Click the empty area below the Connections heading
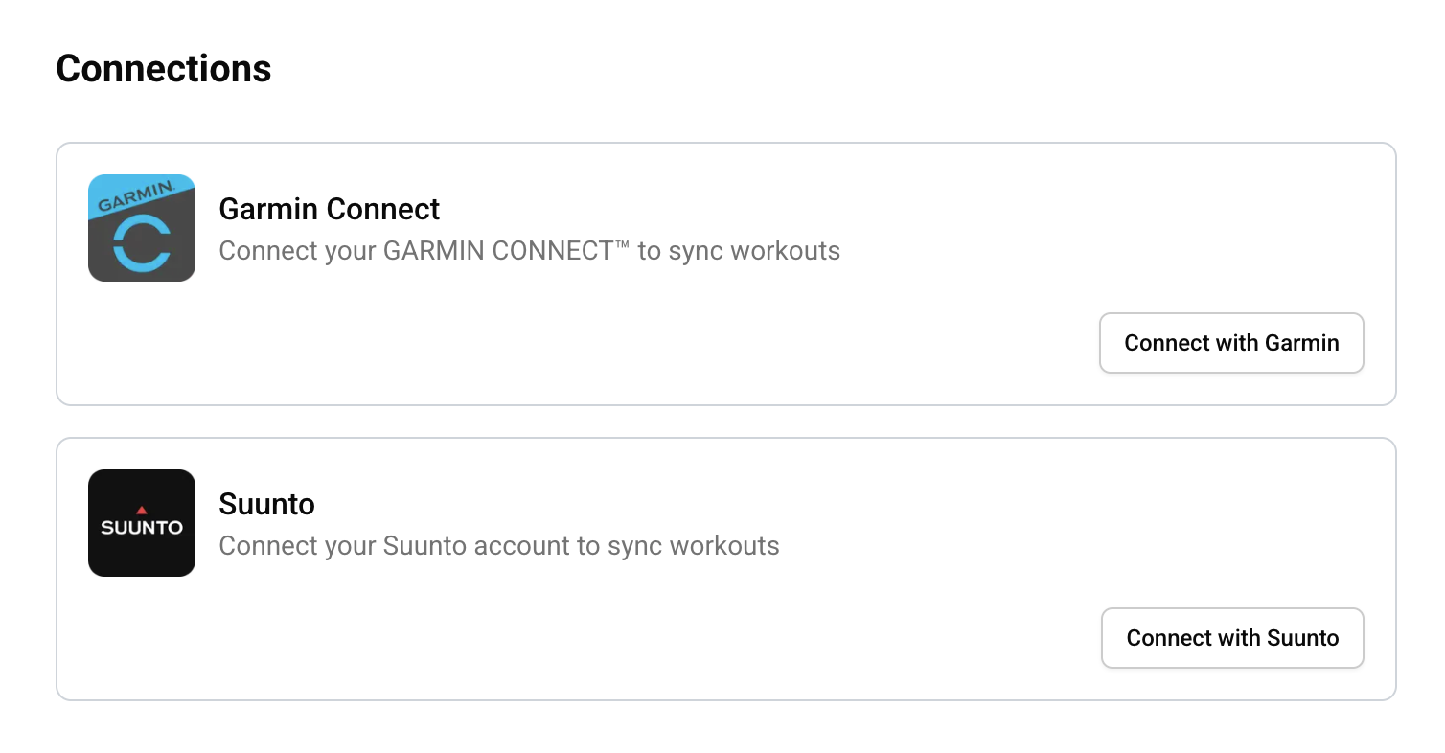1445x753 pixels. (671, 115)
